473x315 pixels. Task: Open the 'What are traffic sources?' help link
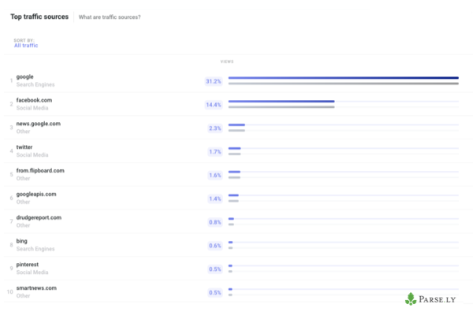110,17
